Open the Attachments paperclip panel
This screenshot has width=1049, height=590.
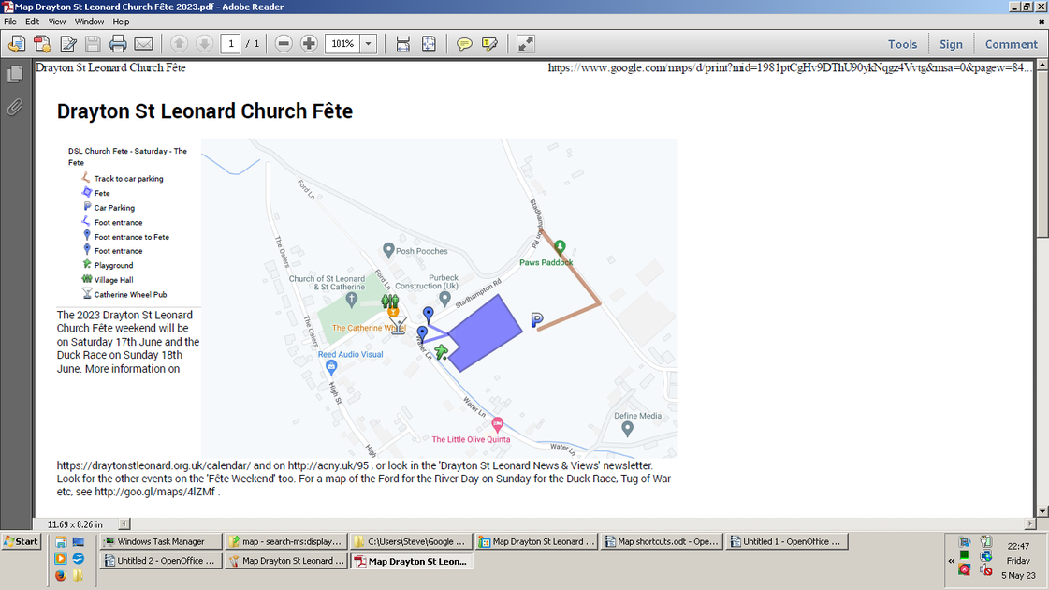[14, 106]
